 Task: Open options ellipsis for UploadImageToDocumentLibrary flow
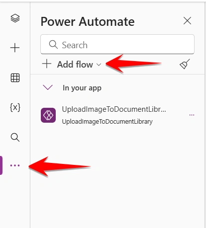click(x=192, y=115)
